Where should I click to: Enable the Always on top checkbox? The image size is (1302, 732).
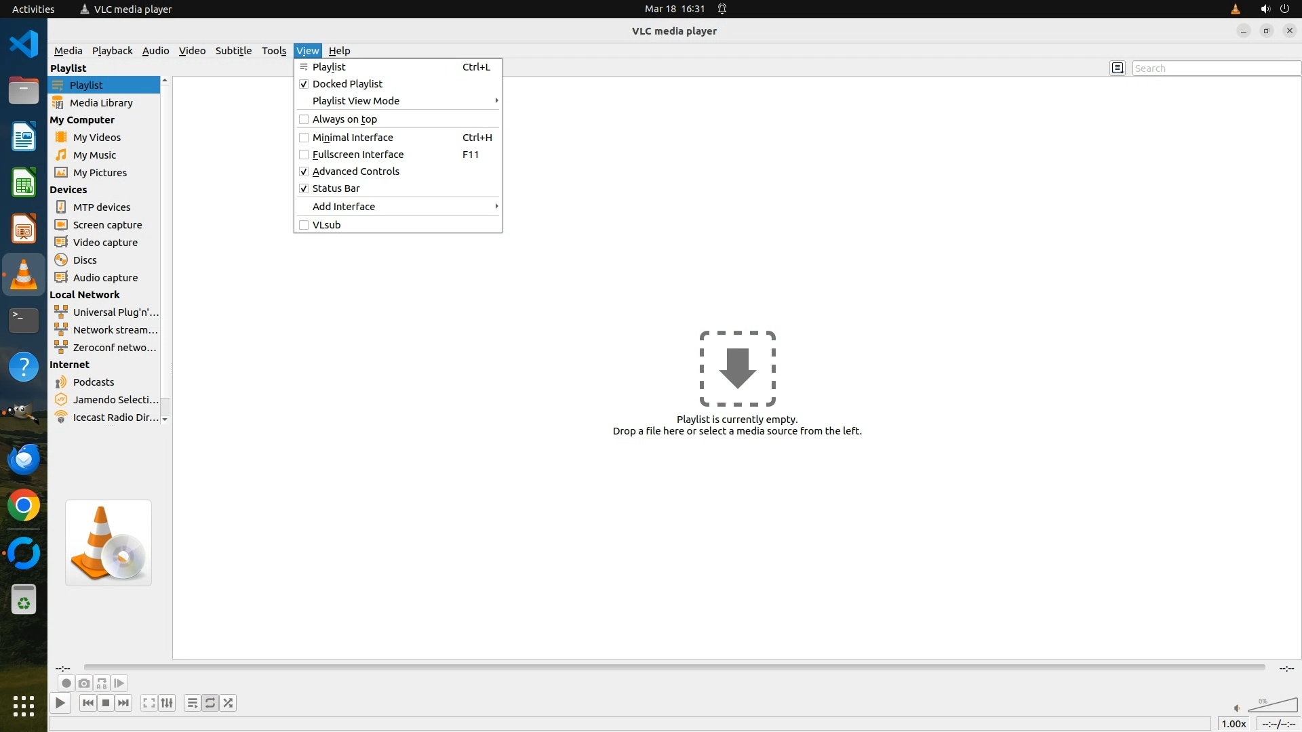pos(304,119)
